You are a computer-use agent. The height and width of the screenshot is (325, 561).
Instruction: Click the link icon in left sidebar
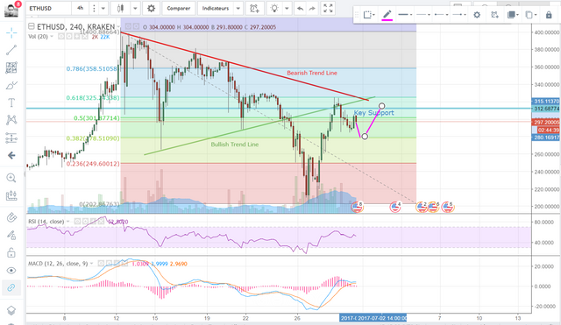point(11,287)
